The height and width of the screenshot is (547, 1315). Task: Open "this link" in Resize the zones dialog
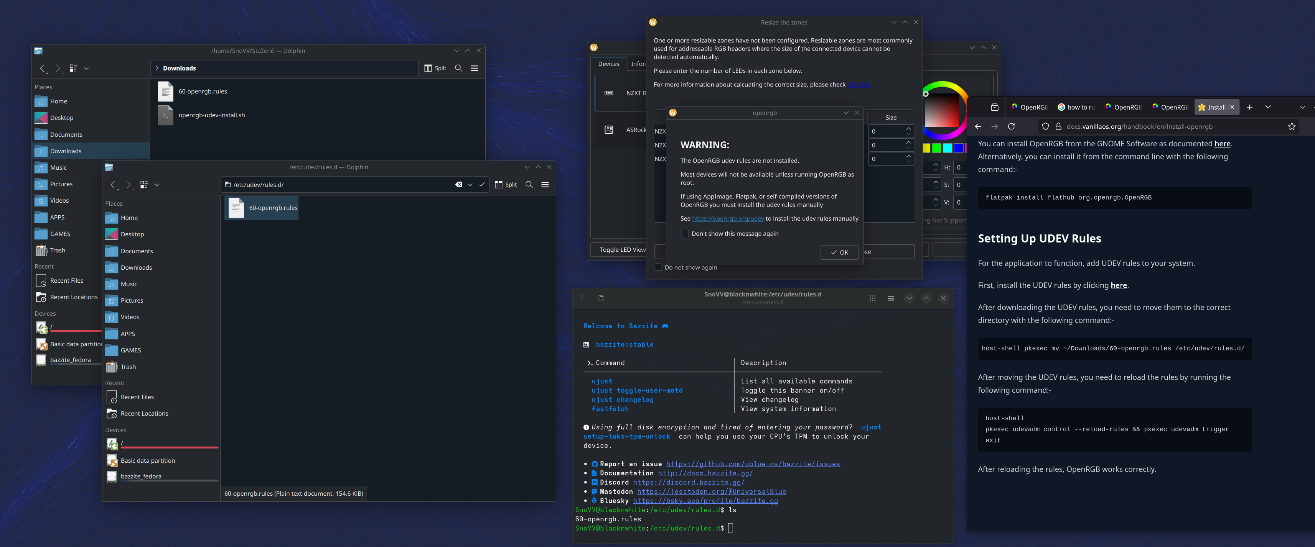pos(858,85)
